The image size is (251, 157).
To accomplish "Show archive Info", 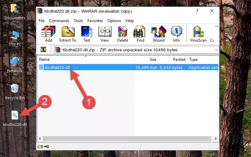I will [176, 34].
